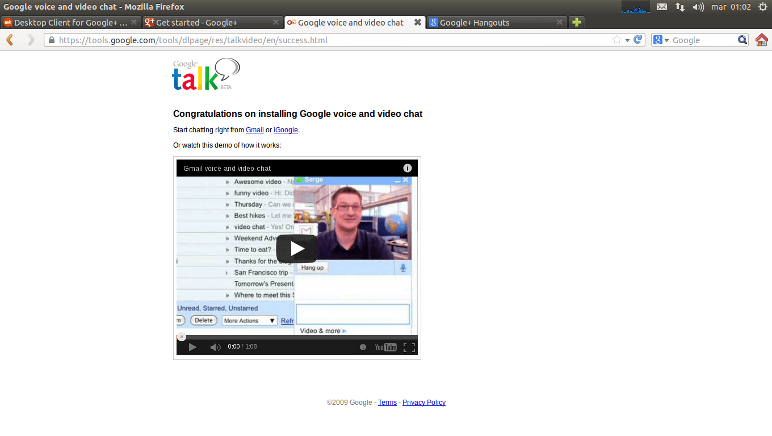772x436 pixels.
Task: Click the small play button in the player bar
Action: pyautogui.click(x=192, y=347)
